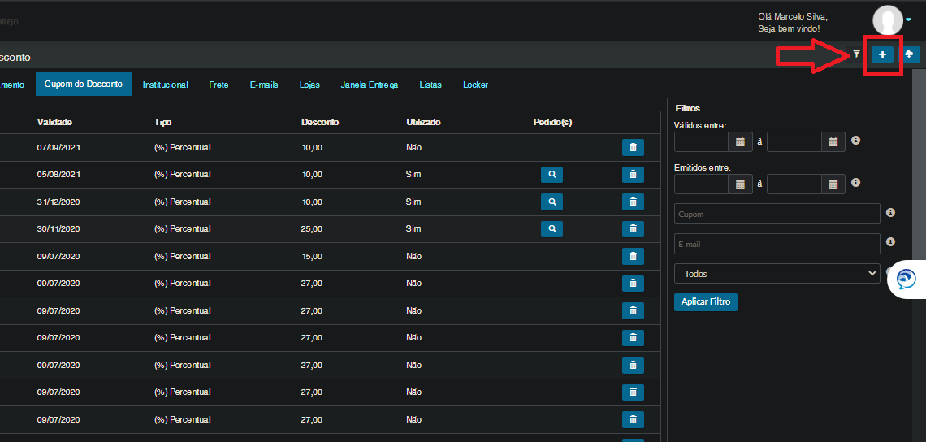Open calendar for Emitidos entre start date
The width and height of the screenshot is (926, 442).
pyautogui.click(x=741, y=184)
